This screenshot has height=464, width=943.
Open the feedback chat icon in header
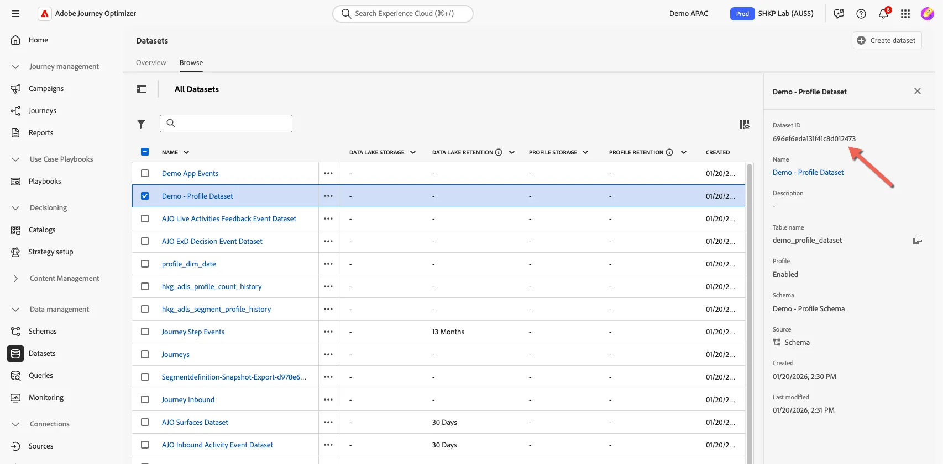[x=839, y=14]
